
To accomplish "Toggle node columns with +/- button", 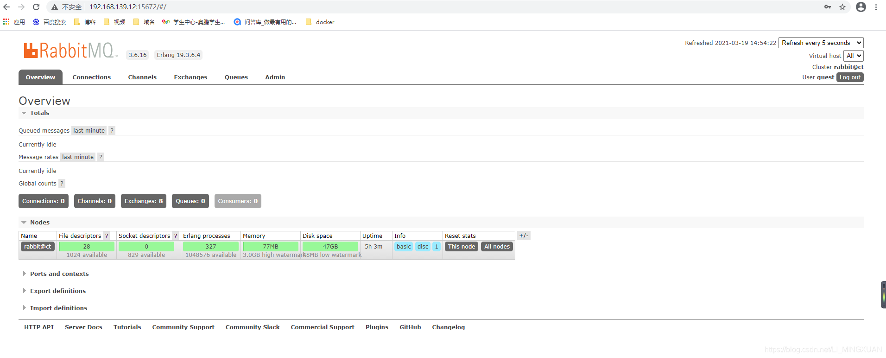I will coord(524,236).
